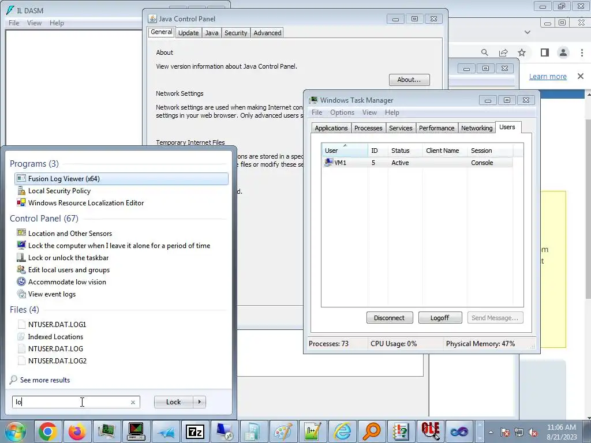Open 7-Zip from the taskbar

[x=195, y=431]
